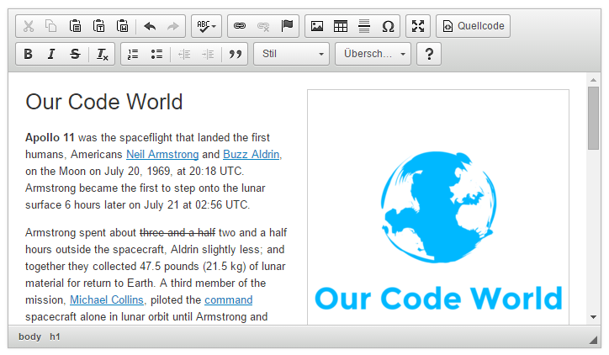Redo the last undone action
609x355 pixels.
tap(172, 26)
